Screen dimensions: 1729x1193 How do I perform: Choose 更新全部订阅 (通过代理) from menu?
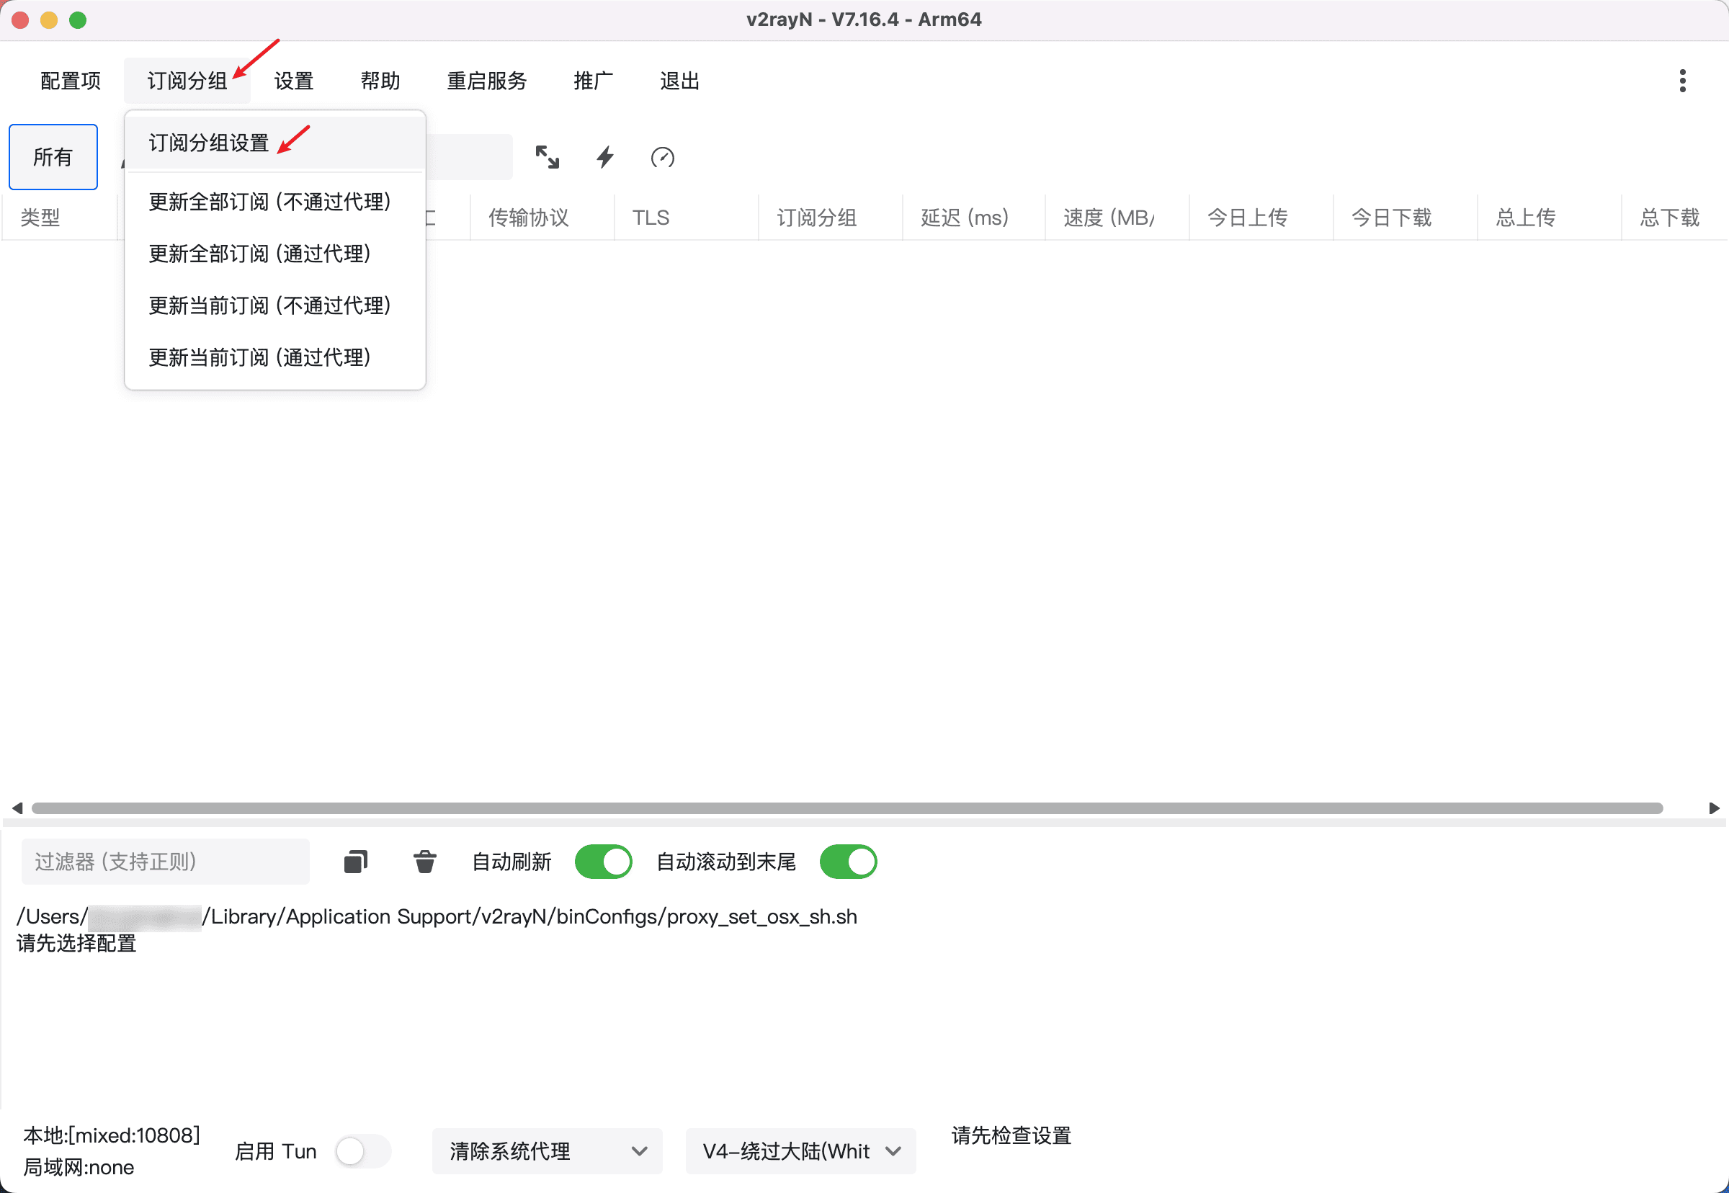[x=259, y=254]
